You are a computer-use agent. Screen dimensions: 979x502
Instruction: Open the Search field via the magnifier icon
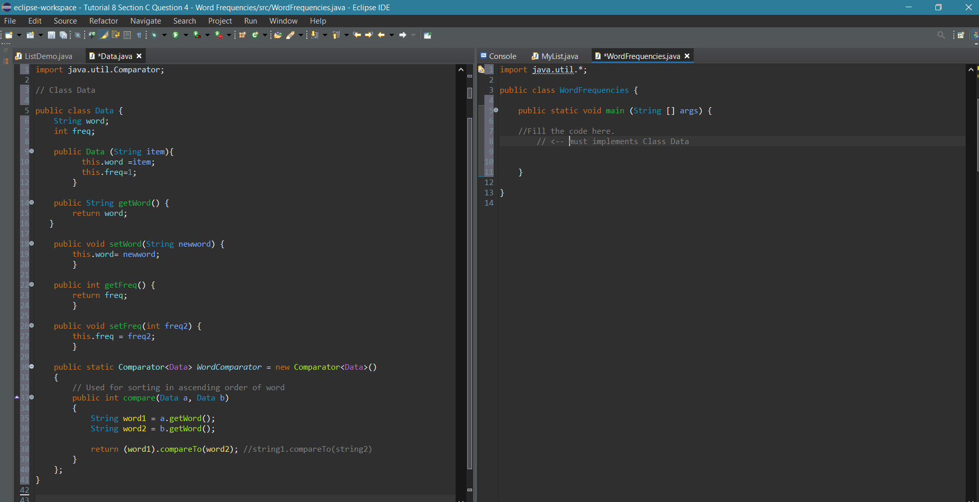pos(941,35)
